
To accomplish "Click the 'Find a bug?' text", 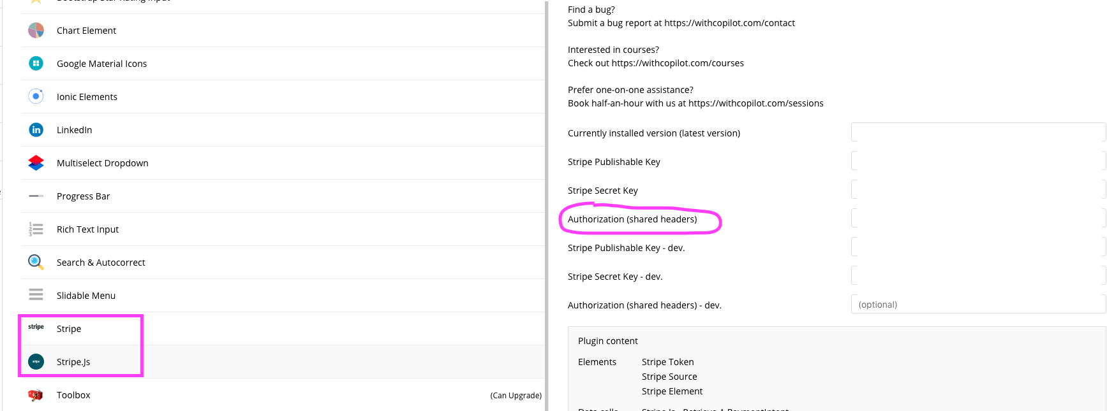I will coord(591,10).
